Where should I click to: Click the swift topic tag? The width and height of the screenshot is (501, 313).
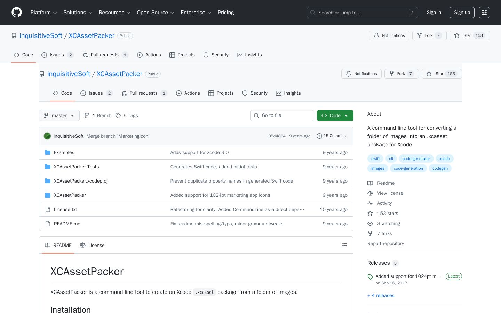pyautogui.click(x=375, y=159)
